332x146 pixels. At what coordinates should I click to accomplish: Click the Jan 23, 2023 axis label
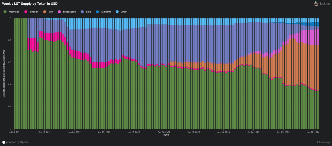point(193,132)
